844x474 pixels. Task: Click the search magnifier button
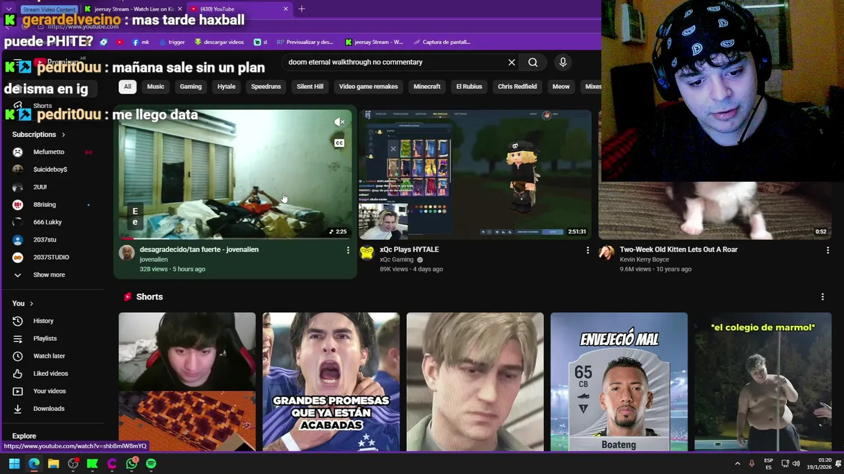pos(533,62)
